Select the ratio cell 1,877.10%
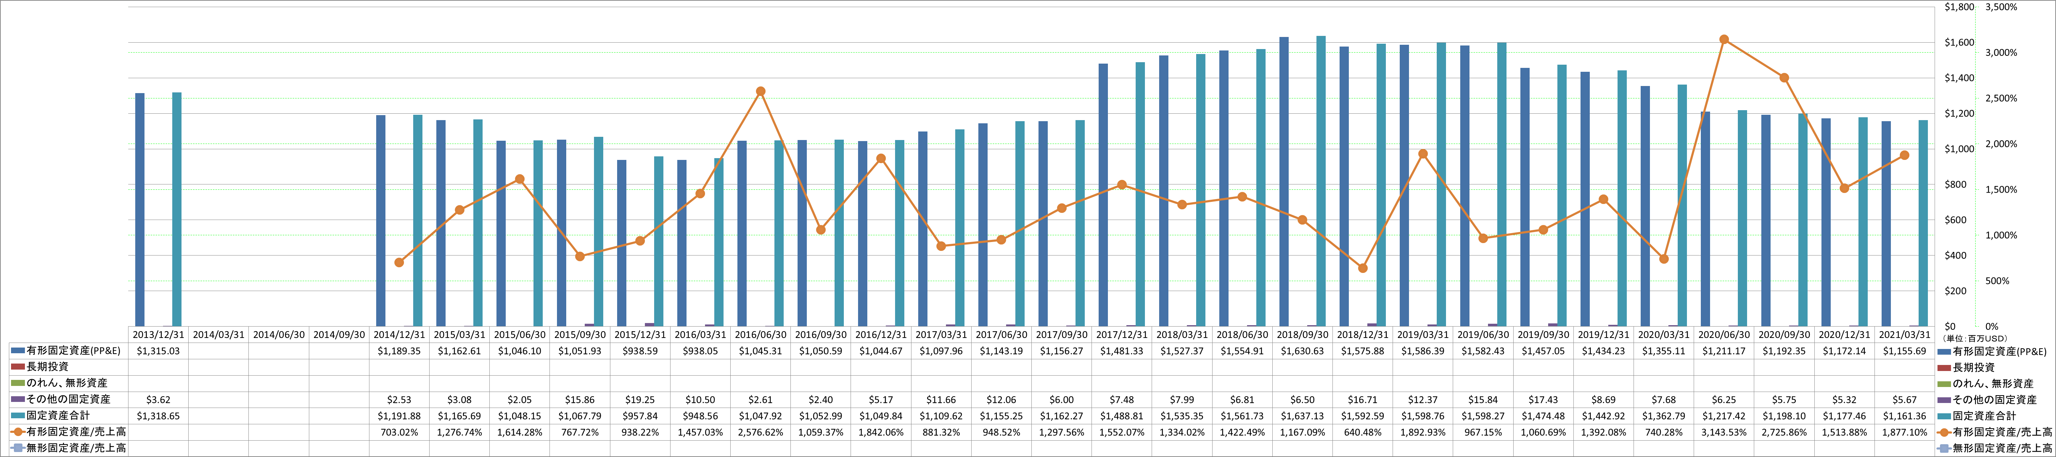 1904,432
